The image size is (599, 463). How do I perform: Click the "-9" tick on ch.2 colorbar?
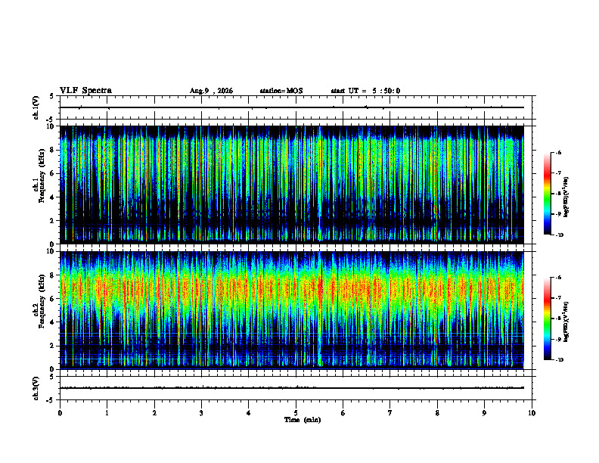[x=558, y=339]
